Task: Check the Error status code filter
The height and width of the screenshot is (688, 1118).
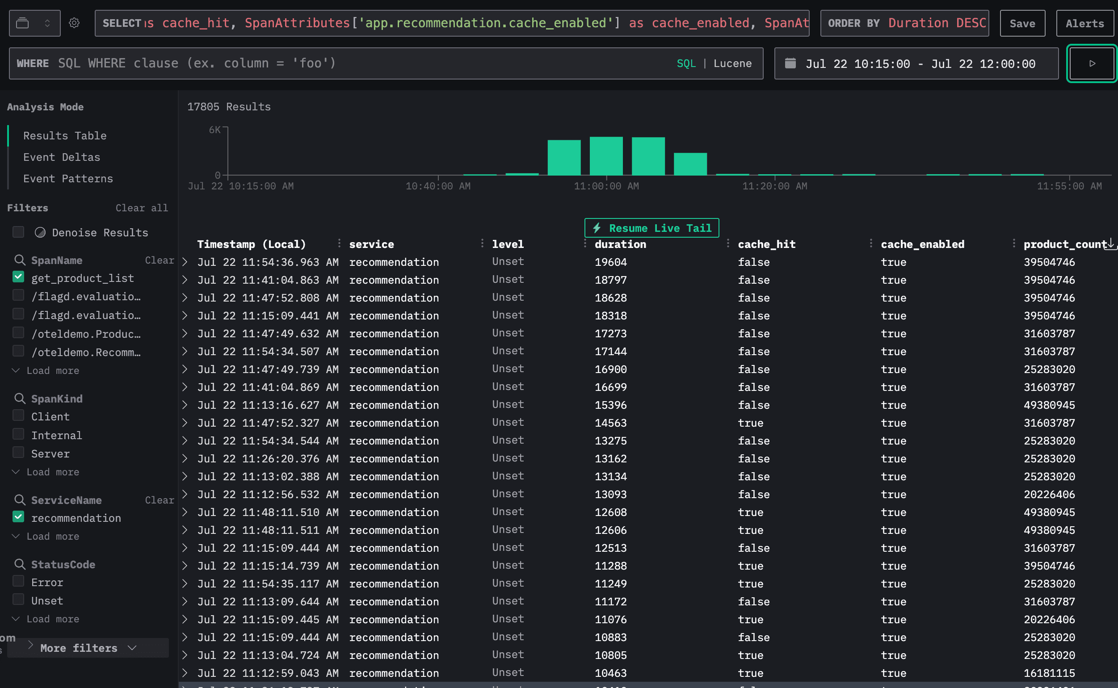Action: pyautogui.click(x=18, y=582)
